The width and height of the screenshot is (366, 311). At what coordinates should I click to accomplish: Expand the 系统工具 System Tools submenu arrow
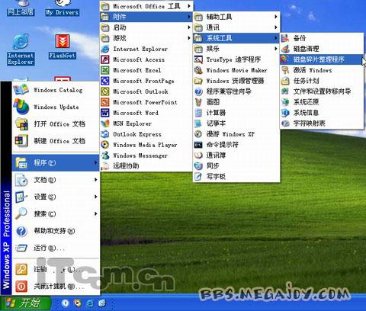point(276,38)
